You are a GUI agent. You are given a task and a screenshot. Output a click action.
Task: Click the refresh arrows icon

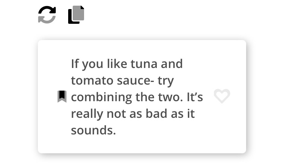(x=47, y=15)
